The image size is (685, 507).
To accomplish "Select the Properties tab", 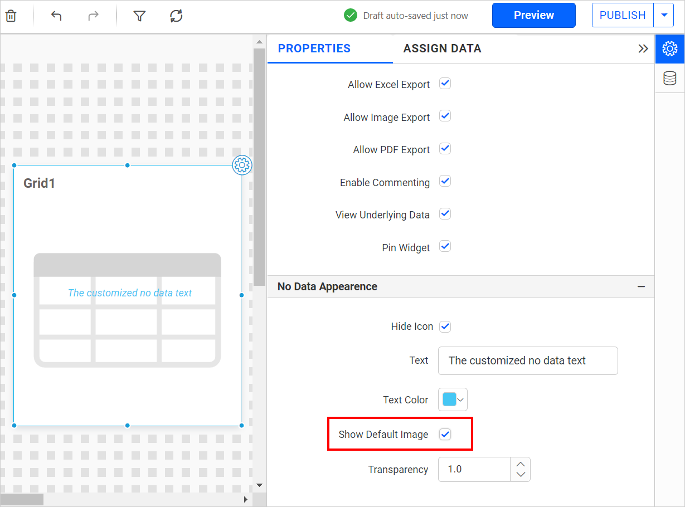I will [314, 48].
